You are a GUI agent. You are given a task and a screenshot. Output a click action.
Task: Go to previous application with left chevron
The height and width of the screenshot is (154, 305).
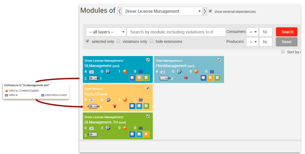[119, 11]
